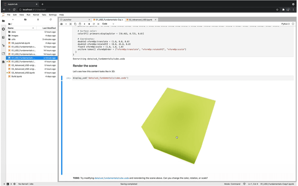Image resolution: width=298 pixels, height=186 pixels.
Task: Click the rendered green cube 3D view
Action: (x=179, y=126)
